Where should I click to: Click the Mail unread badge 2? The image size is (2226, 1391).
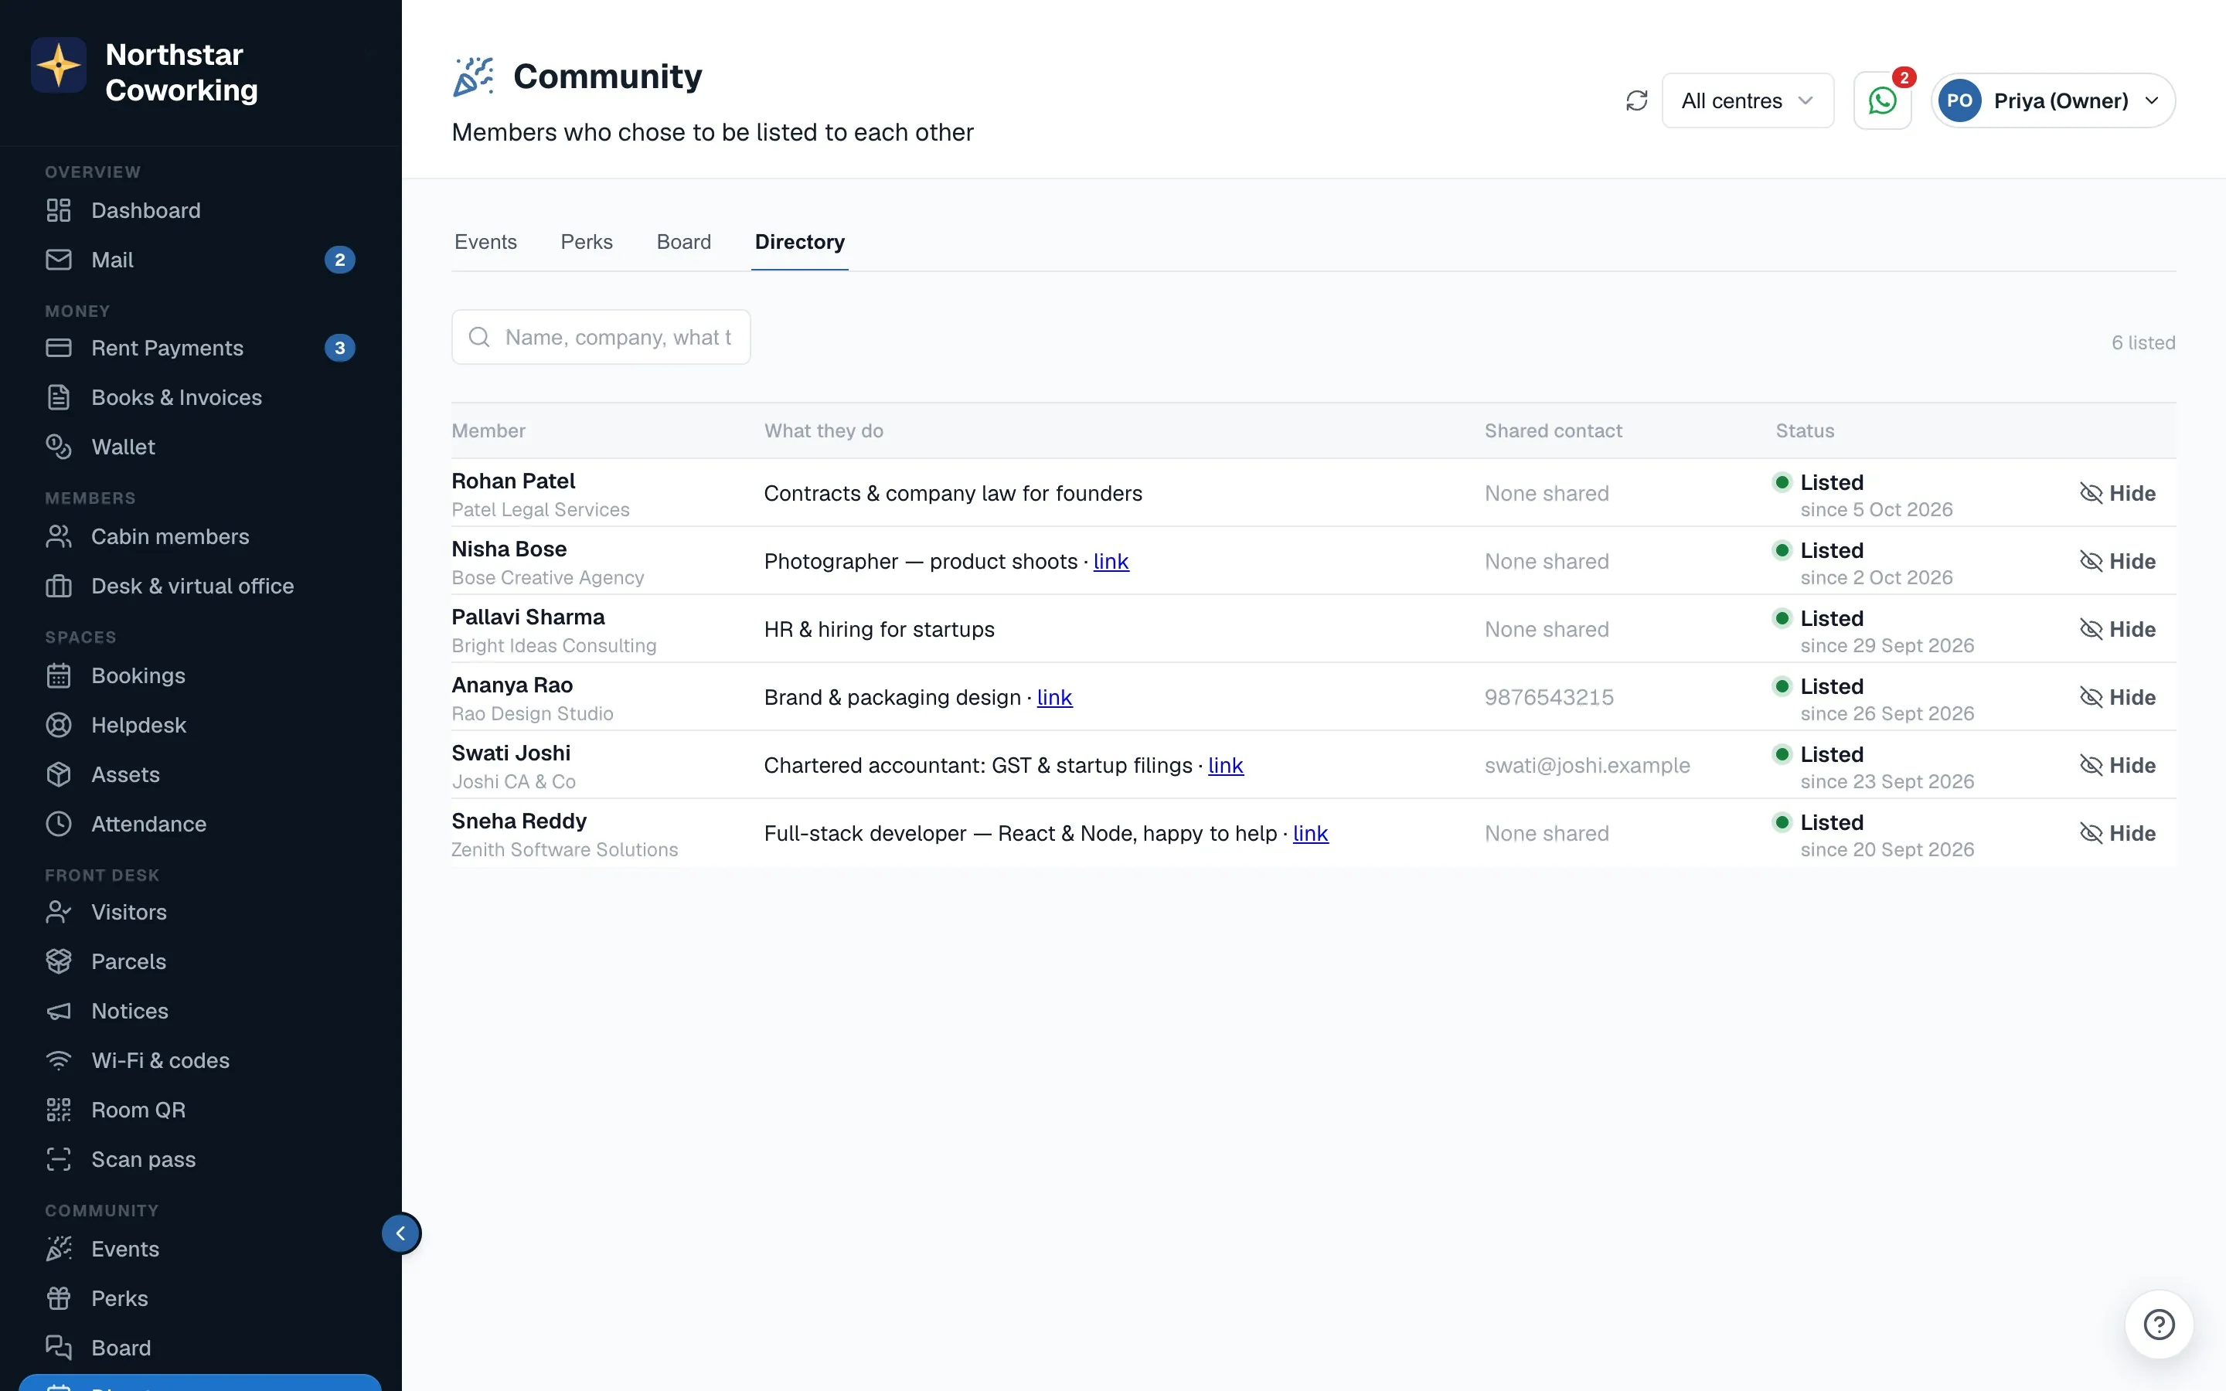pos(340,260)
